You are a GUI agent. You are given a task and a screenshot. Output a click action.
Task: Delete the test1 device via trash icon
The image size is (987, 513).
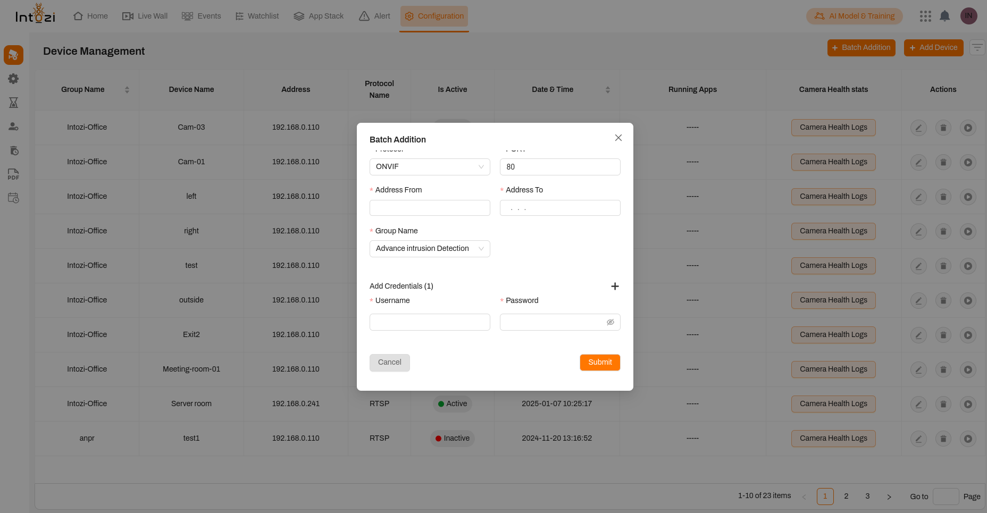tap(943, 439)
